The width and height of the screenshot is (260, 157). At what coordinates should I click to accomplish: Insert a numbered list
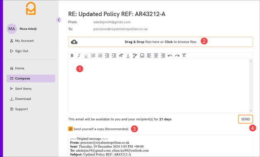[100, 55]
